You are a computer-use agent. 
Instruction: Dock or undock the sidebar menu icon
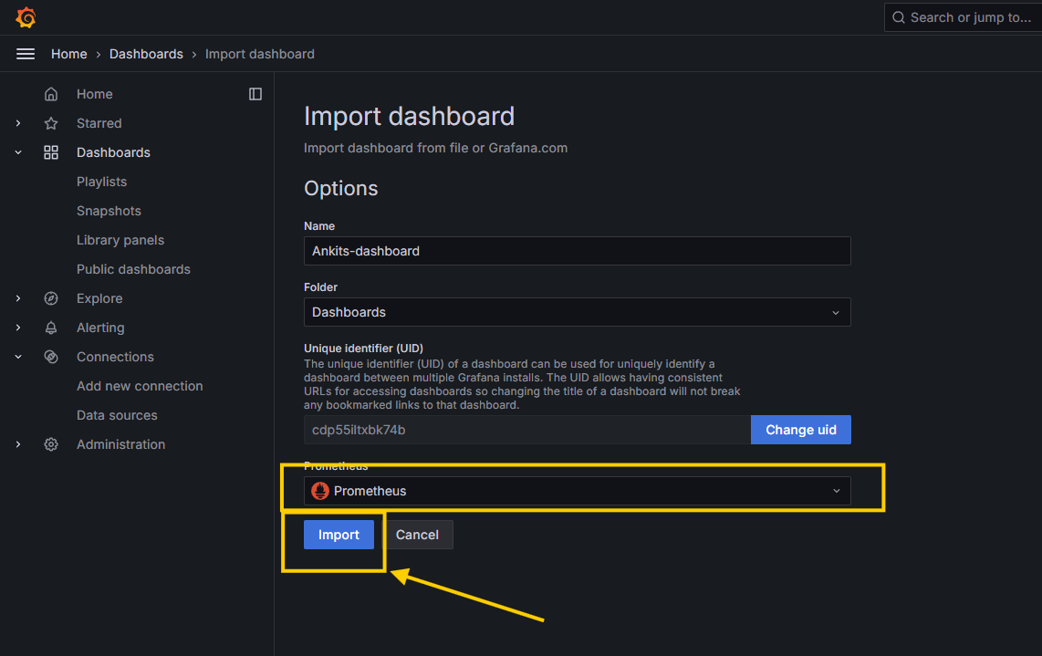(255, 94)
